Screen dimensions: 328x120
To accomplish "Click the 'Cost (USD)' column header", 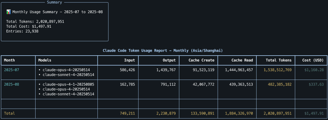I will tap(313, 60).
